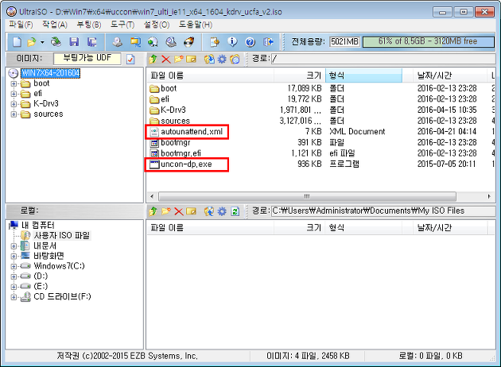Expand the 내문서 node in the local tree

pos(14,246)
